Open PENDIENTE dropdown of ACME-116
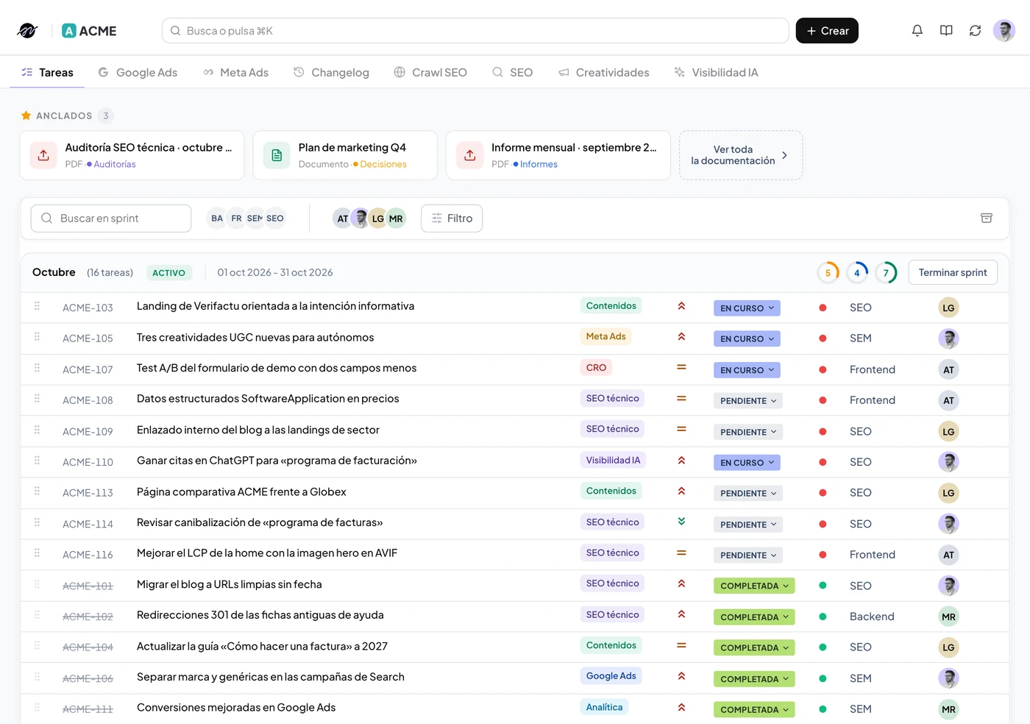This screenshot has height=724, width=1030. [747, 556]
